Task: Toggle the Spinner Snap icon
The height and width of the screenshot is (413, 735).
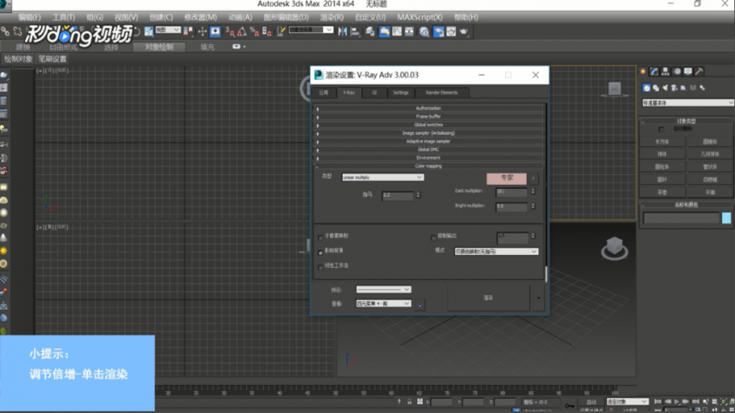Action: click(x=267, y=32)
